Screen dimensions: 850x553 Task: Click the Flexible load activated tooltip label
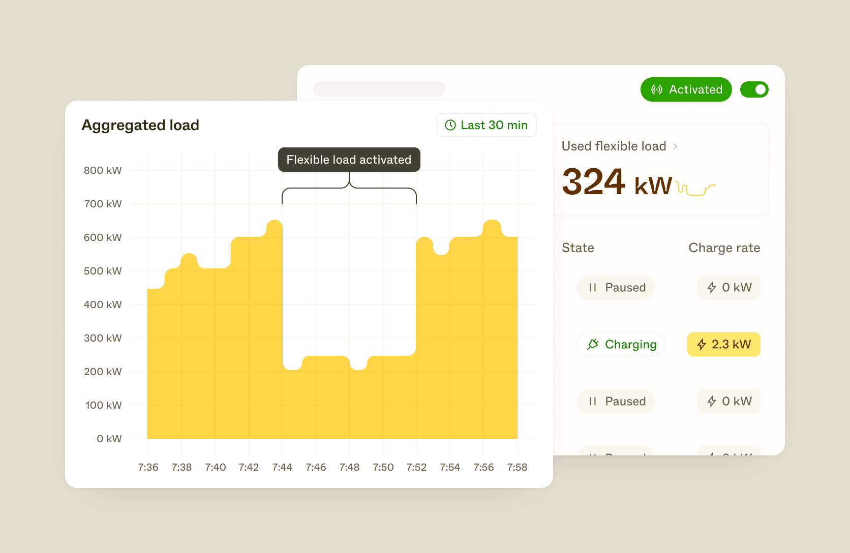[x=349, y=160]
